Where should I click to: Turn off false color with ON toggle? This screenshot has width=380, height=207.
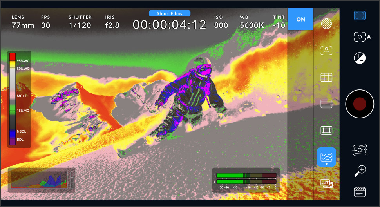click(x=300, y=19)
